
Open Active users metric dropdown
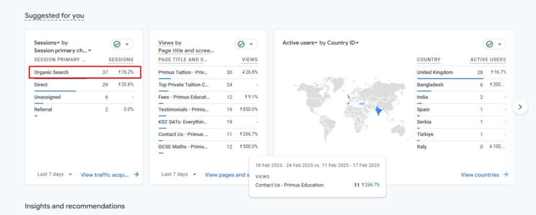point(300,43)
